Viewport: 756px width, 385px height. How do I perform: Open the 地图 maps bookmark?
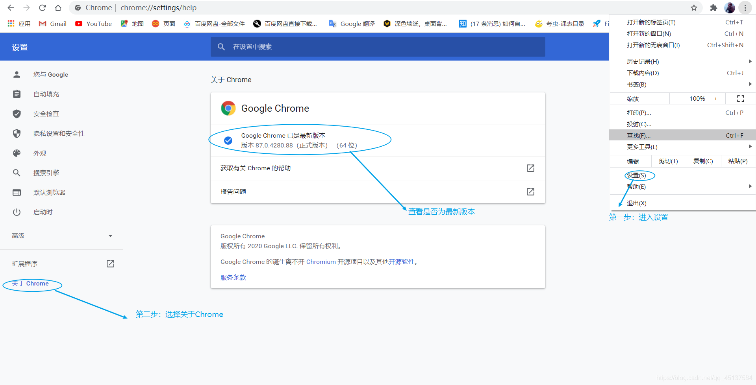(x=132, y=24)
